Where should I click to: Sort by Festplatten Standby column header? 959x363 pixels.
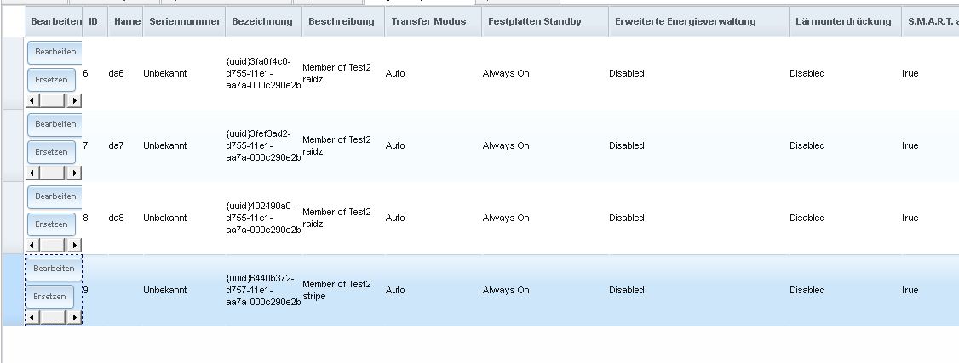coord(531,21)
